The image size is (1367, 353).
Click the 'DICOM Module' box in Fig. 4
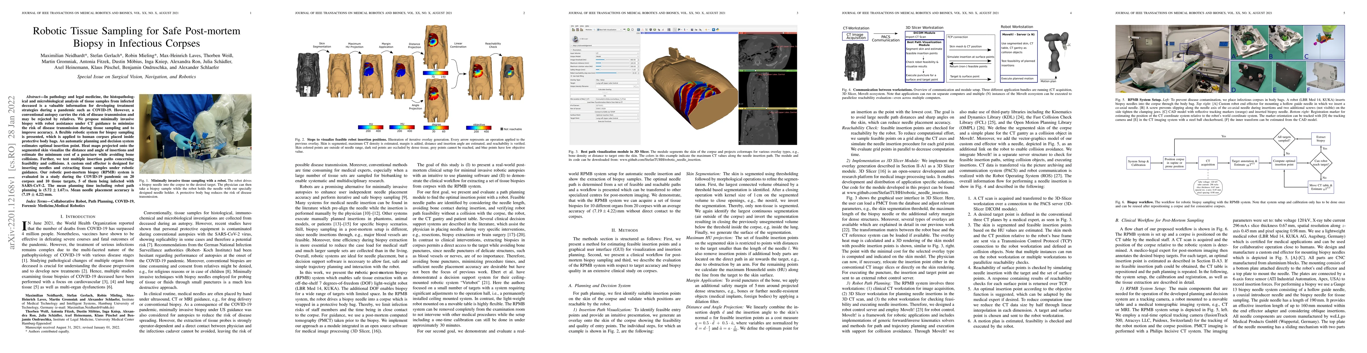pos(925,36)
